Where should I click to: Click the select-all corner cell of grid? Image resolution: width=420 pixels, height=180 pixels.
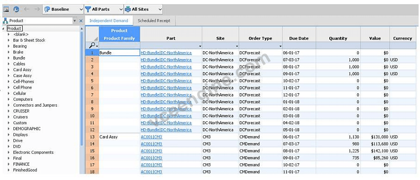pyautogui.click(x=92, y=35)
